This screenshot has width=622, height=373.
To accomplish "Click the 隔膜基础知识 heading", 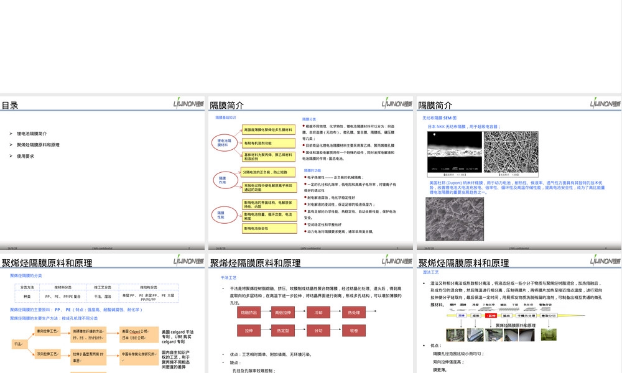I will (226, 117).
